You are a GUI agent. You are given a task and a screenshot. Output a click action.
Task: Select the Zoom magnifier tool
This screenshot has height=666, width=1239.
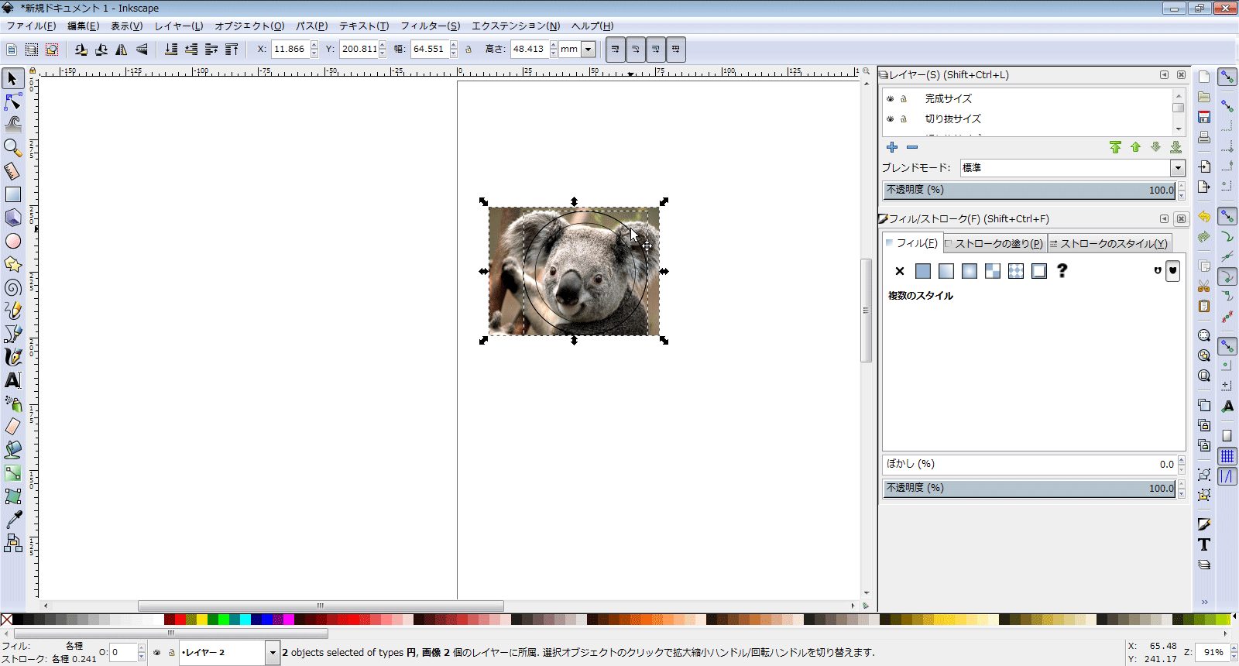tap(13, 147)
